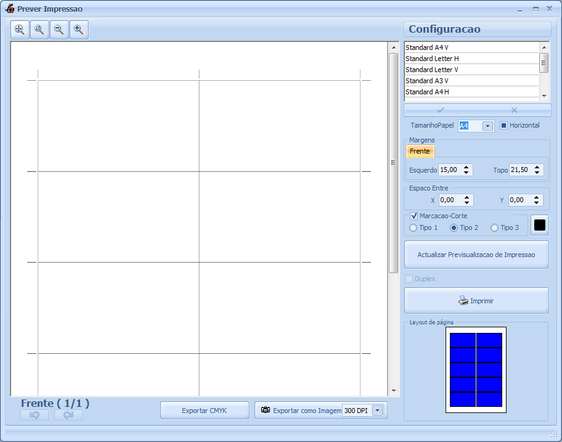Click the confirm checkmark below the preset list
Image resolution: width=562 pixels, height=442 pixels.
coord(441,110)
